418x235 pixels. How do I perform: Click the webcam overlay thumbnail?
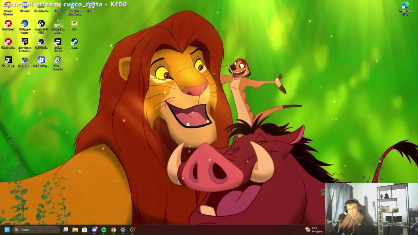click(371, 209)
